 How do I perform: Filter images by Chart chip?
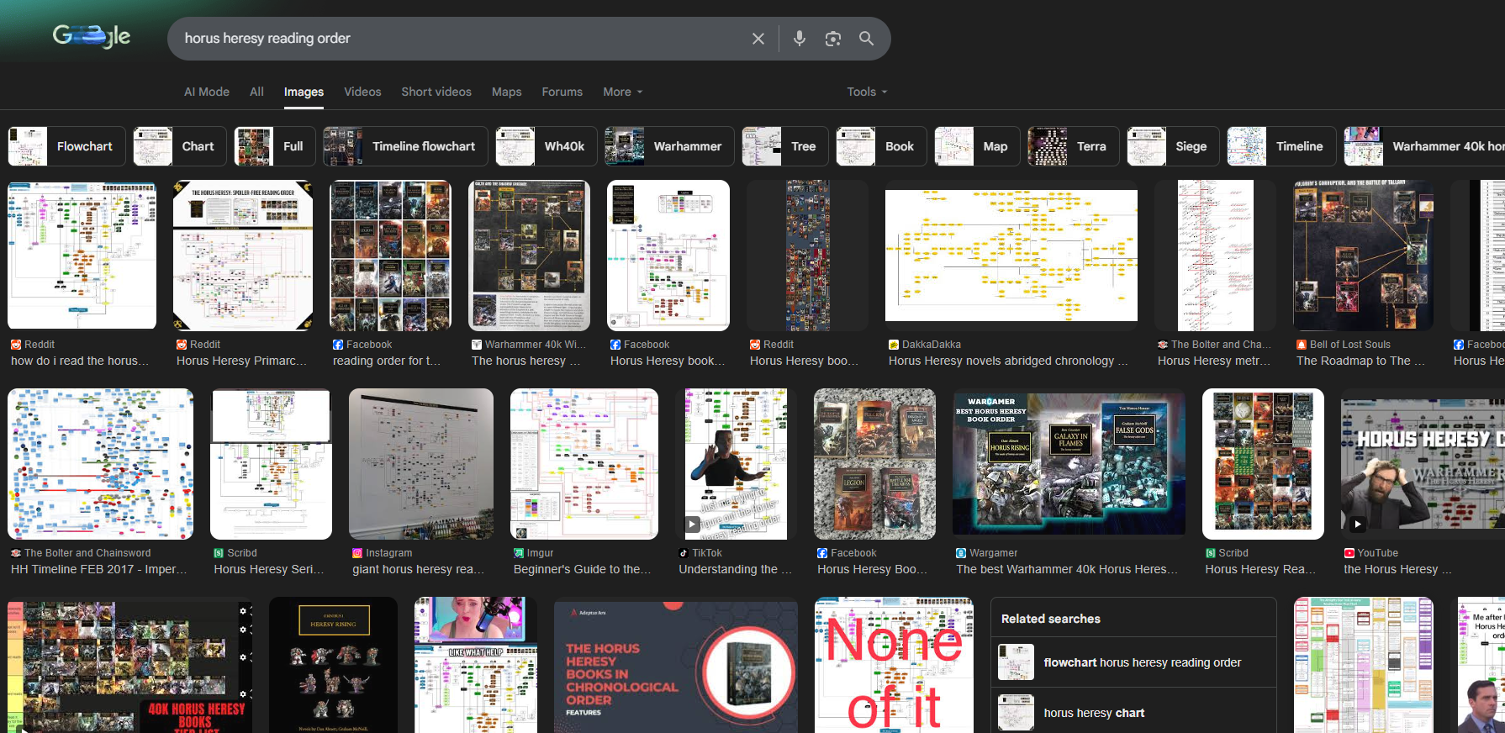pyautogui.click(x=180, y=146)
